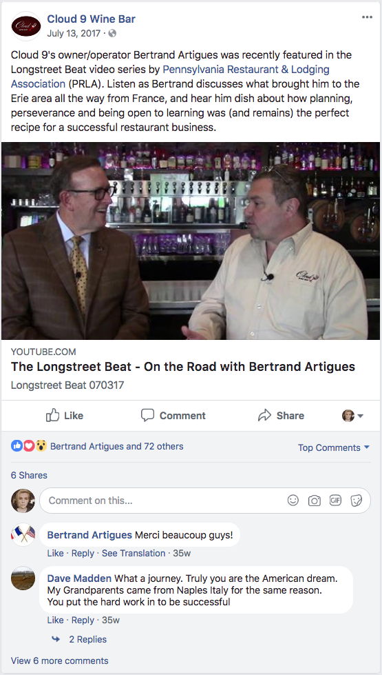Like Dave Madden's comment

pyautogui.click(x=55, y=621)
